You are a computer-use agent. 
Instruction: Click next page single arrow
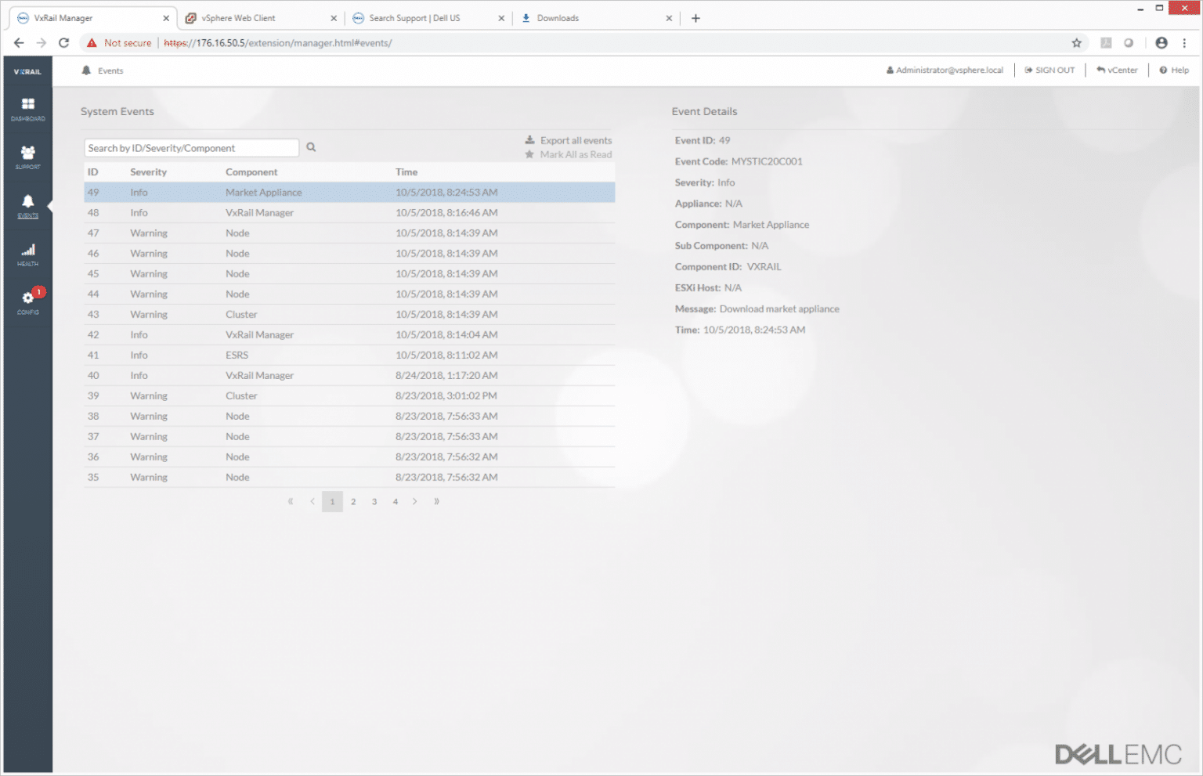click(x=415, y=501)
